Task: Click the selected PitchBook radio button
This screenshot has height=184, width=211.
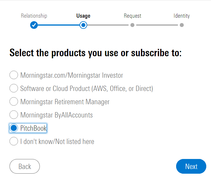Action: coord(14,128)
